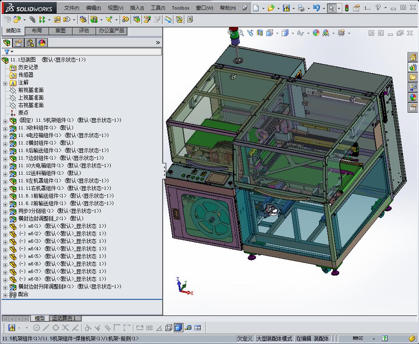Viewport: 419px width, 344px height.
Task: Click the MMGS unit system in status bar
Action: [358, 338]
